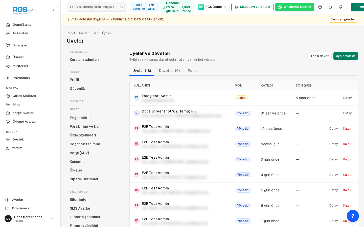Open the user menu three-dots button
Screen dimensions: 364x227
[53, 219]
